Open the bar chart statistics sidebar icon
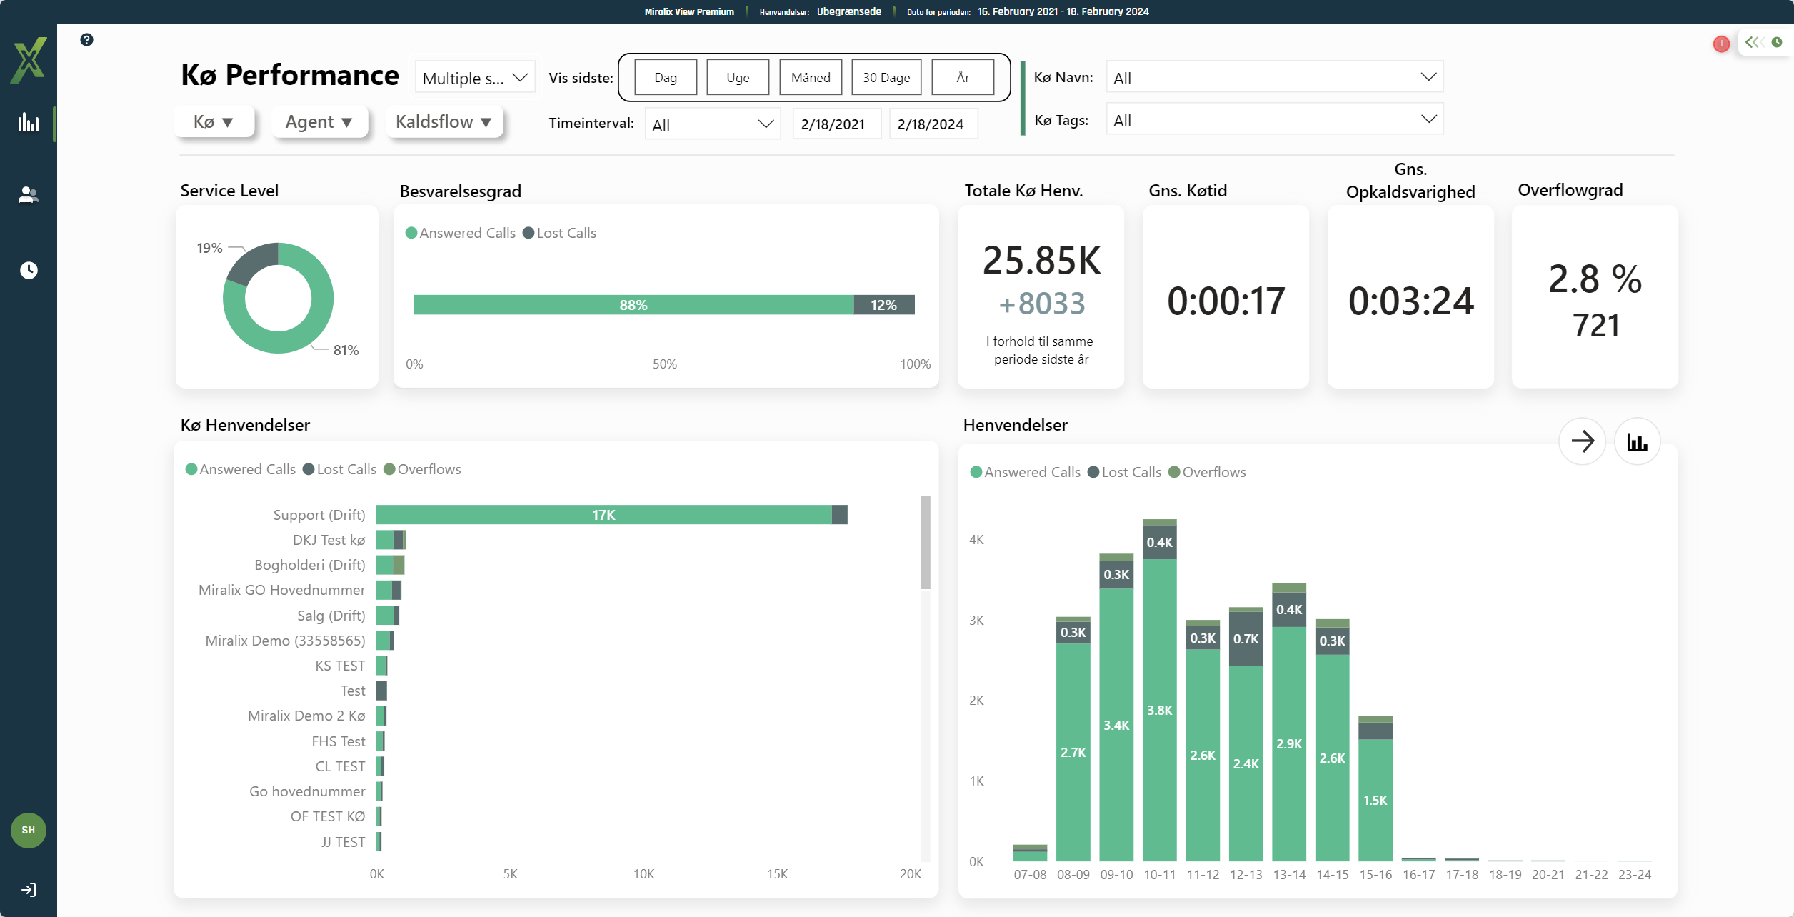This screenshot has height=917, width=1794. [29, 123]
